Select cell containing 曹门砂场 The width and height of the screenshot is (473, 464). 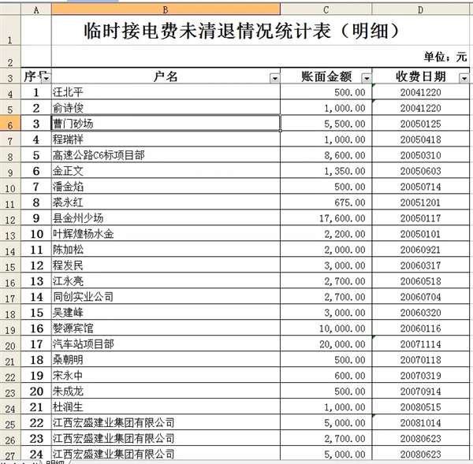coord(166,124)
